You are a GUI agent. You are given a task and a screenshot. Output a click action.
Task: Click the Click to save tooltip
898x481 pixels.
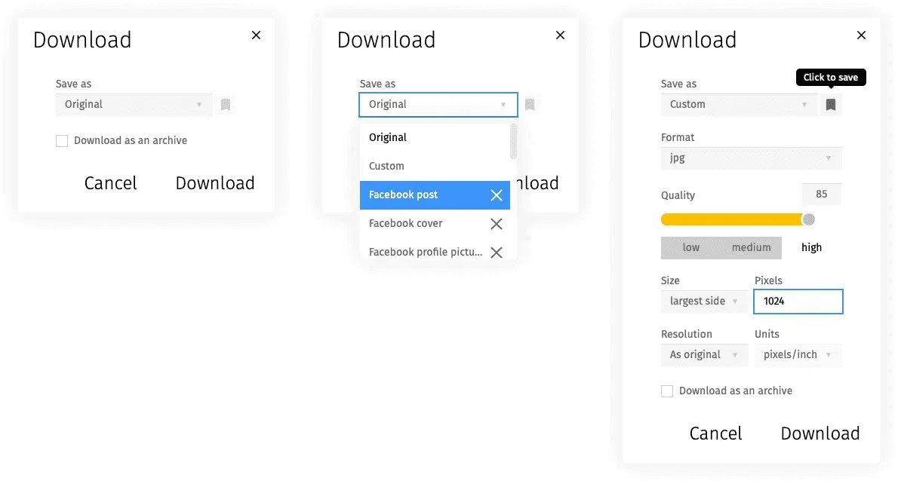(x=831, y=77)
